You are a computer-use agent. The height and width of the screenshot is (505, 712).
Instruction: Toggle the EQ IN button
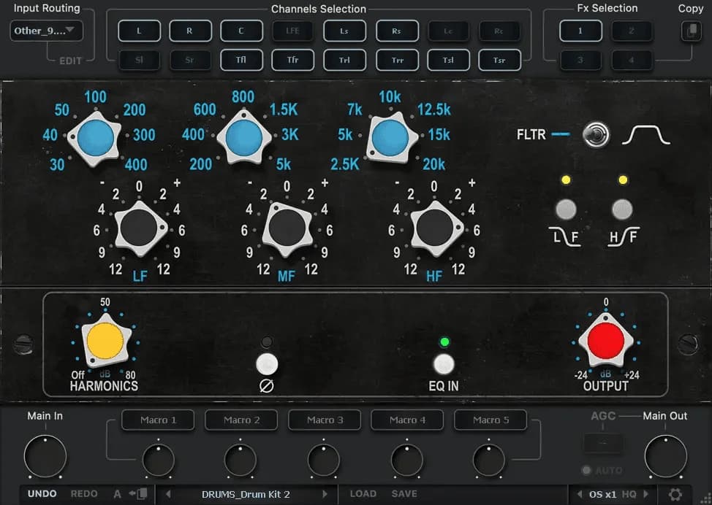(x=444, y=363)
